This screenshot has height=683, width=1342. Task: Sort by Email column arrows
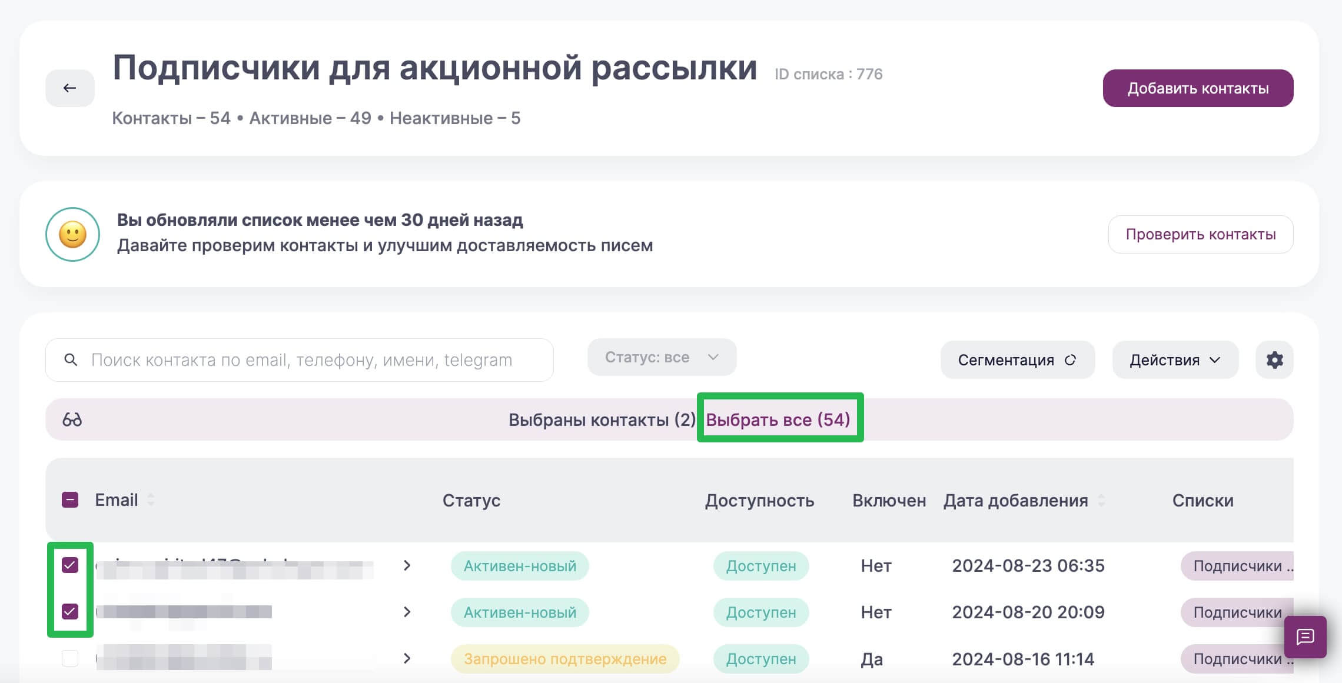click(151, 500)
